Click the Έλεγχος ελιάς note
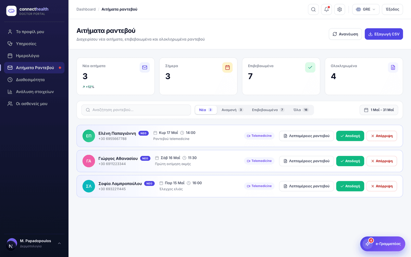 pyautogui.click(x=171, y=189)
